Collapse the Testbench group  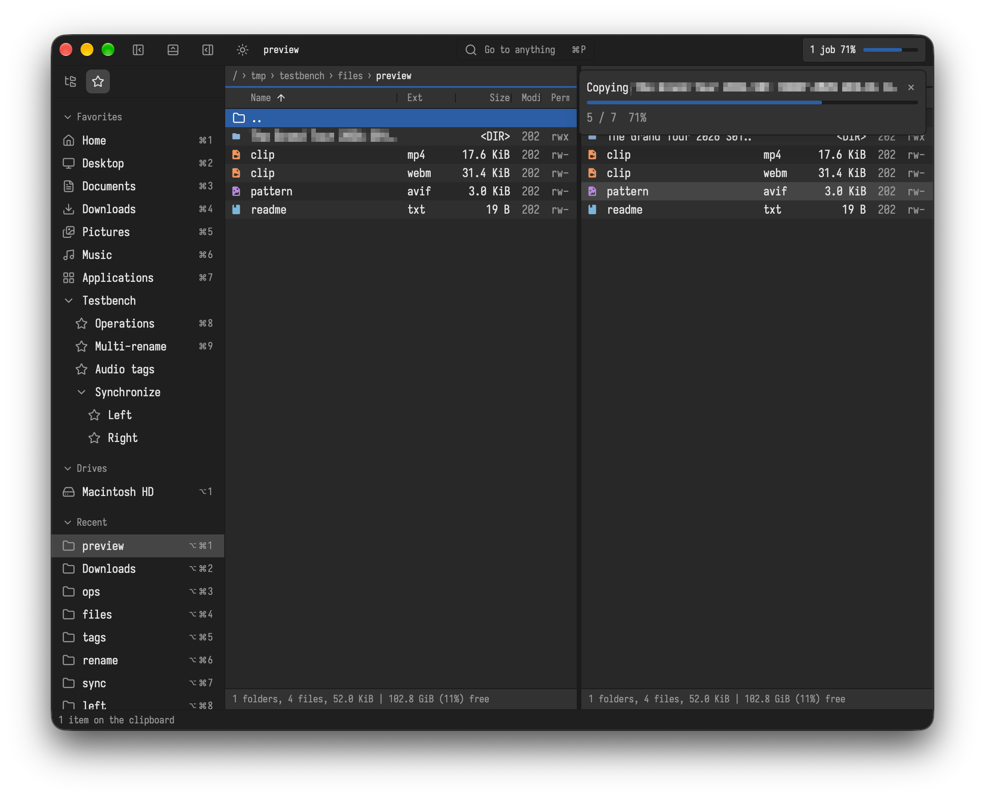(69, 301)
